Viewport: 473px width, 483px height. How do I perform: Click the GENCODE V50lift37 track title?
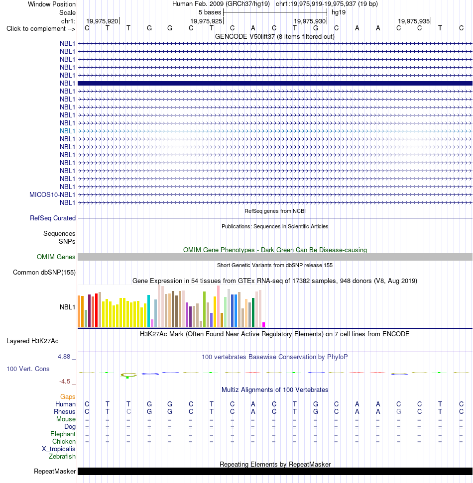click(275, 36)
